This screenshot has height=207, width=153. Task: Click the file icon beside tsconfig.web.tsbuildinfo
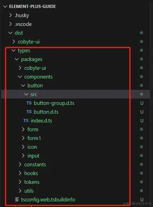(x=17, y=199)
